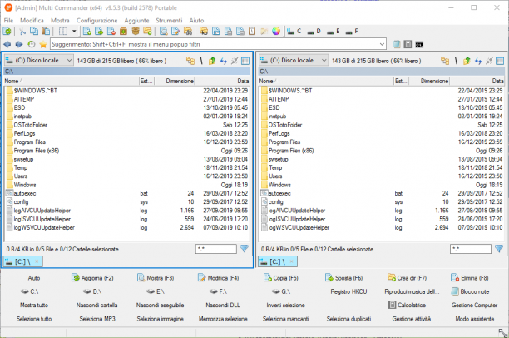Click the star favorites icon
Viewport: 509px width, 338px height.
click(43, 44)
